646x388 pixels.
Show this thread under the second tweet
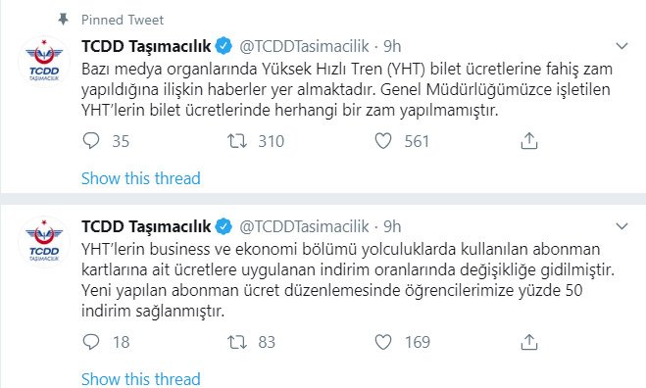(141, 379)
